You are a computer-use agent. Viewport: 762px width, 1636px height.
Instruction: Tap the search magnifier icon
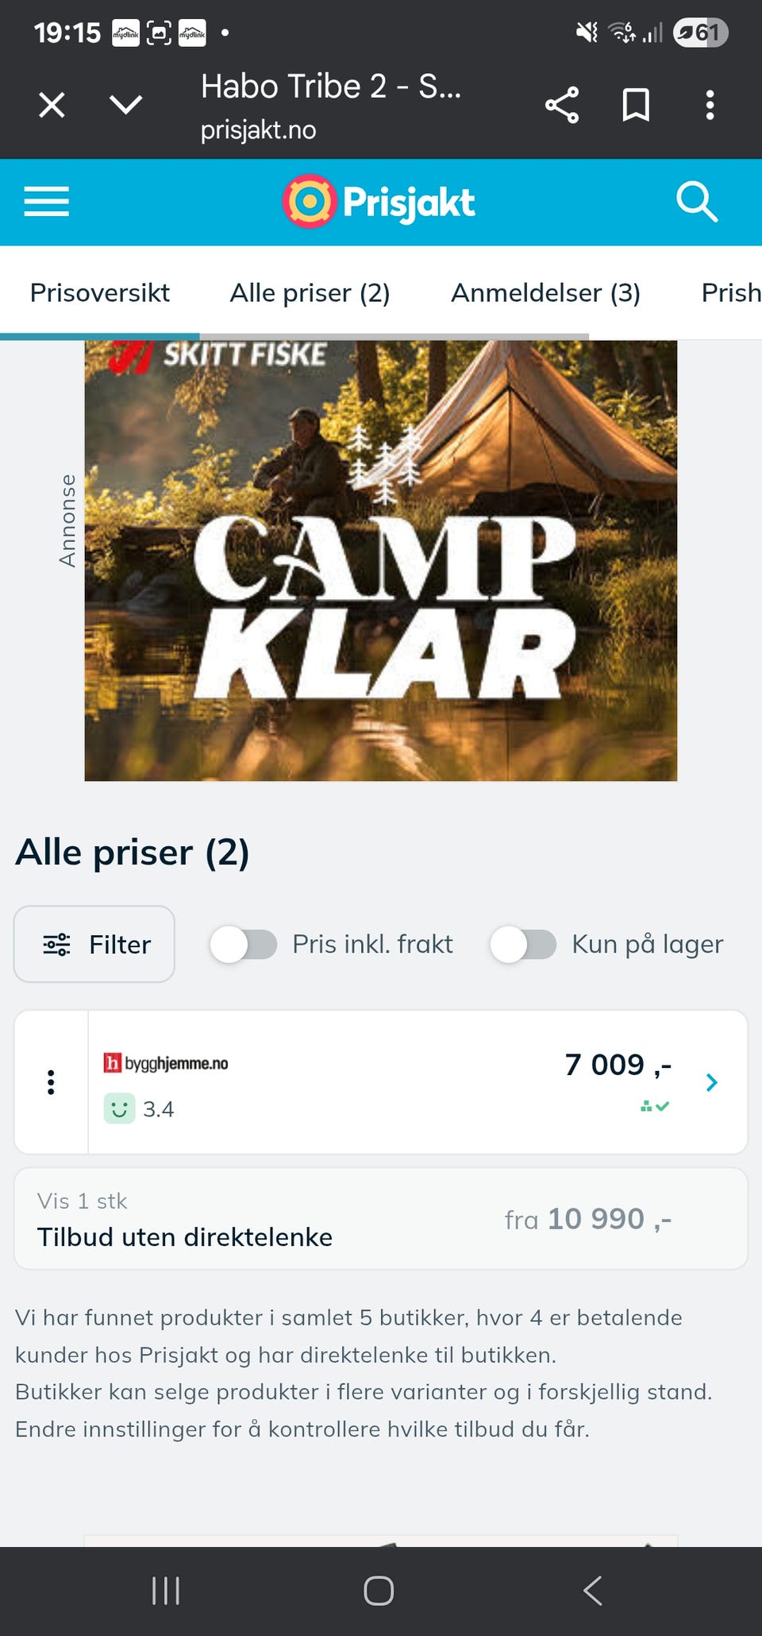click(x=697, y=202)
